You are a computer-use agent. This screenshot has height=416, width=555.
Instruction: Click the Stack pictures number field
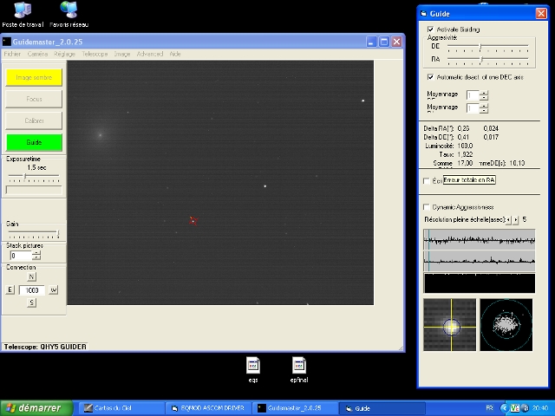point(21,256)
